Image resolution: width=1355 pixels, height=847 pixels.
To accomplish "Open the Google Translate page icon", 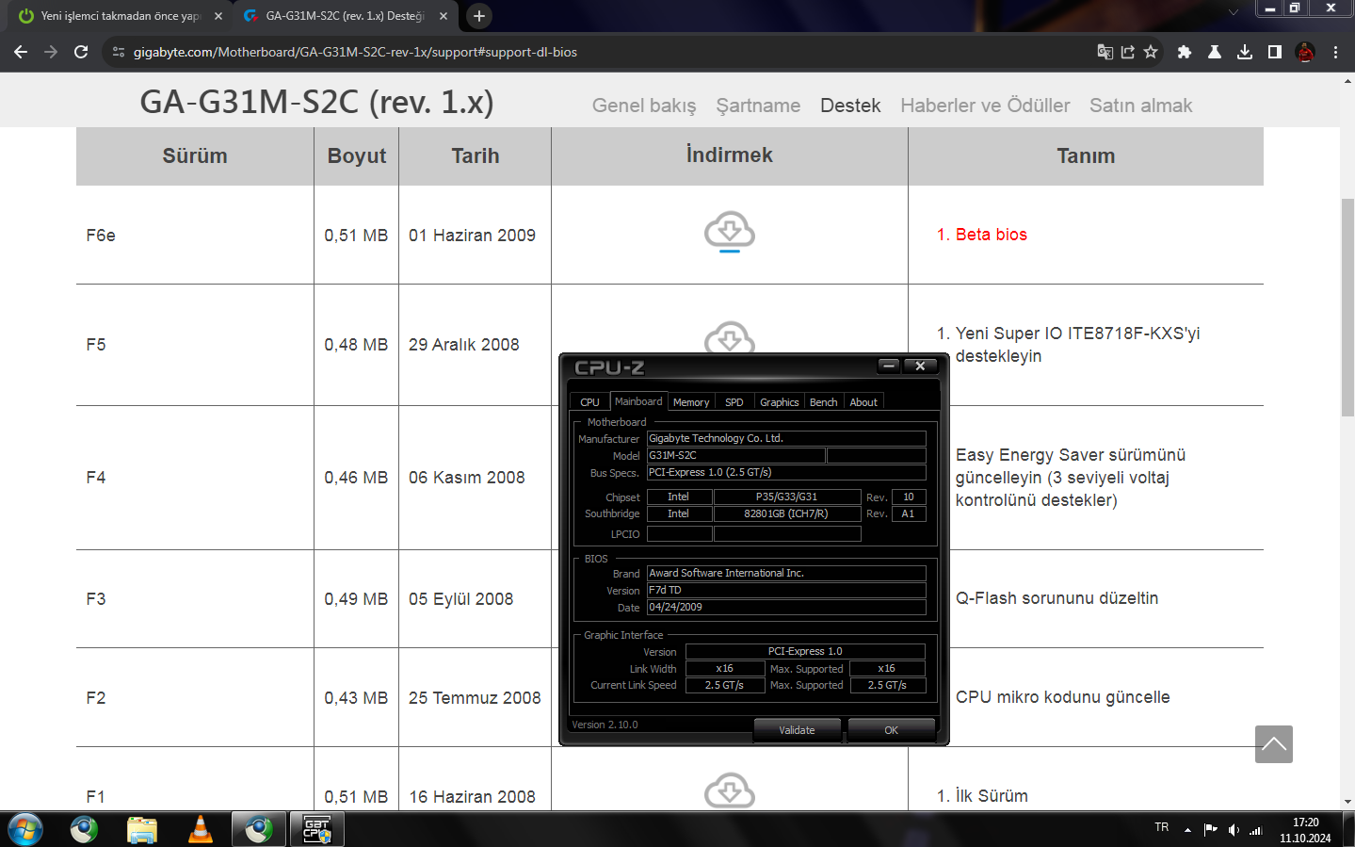I will pyautogui.click(x=1105, y=52).
